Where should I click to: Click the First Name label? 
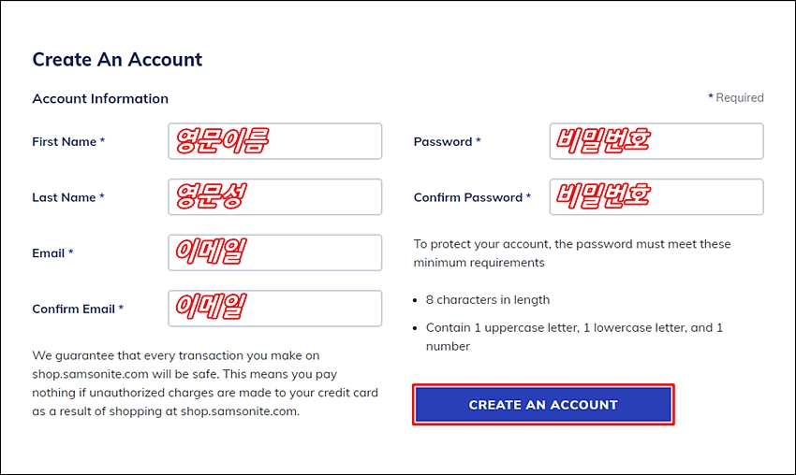point(68,141)
